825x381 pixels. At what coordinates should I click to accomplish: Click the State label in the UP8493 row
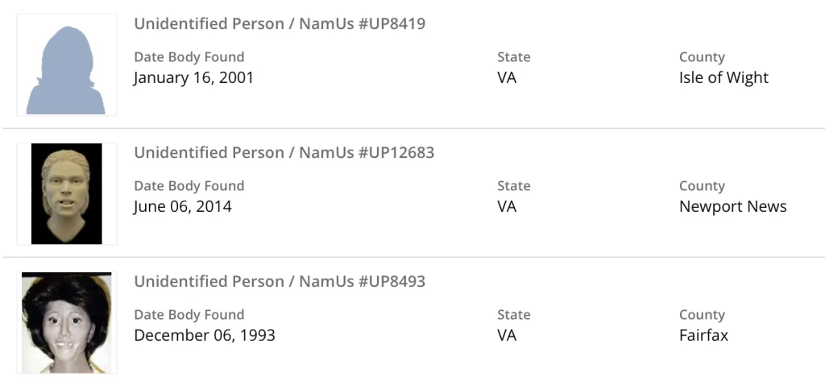[513, 315]
